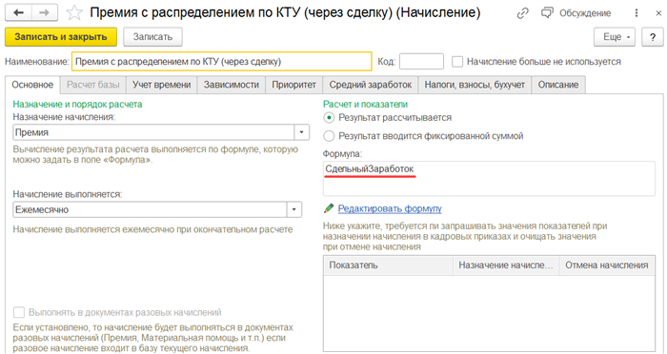Screen dimensions: 667x354
Task: Click the Отмена начисления column header
Action: click(x=607, y=265)
